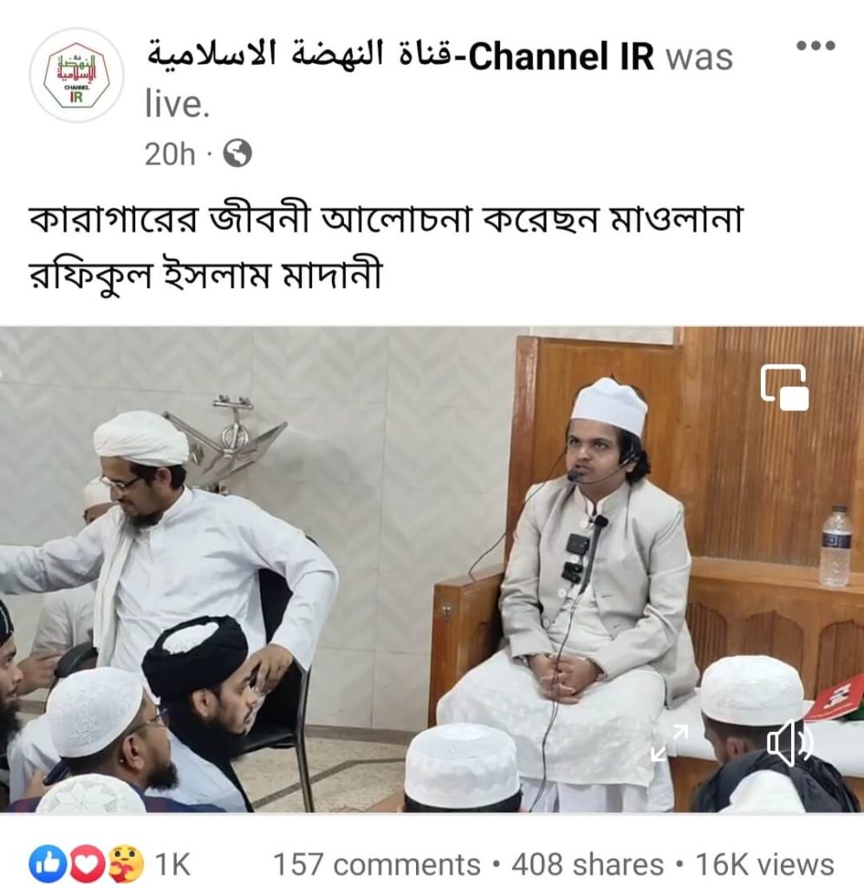Open the 157 comments section
This screenshot has width=864, height=888.
(377, 865)
